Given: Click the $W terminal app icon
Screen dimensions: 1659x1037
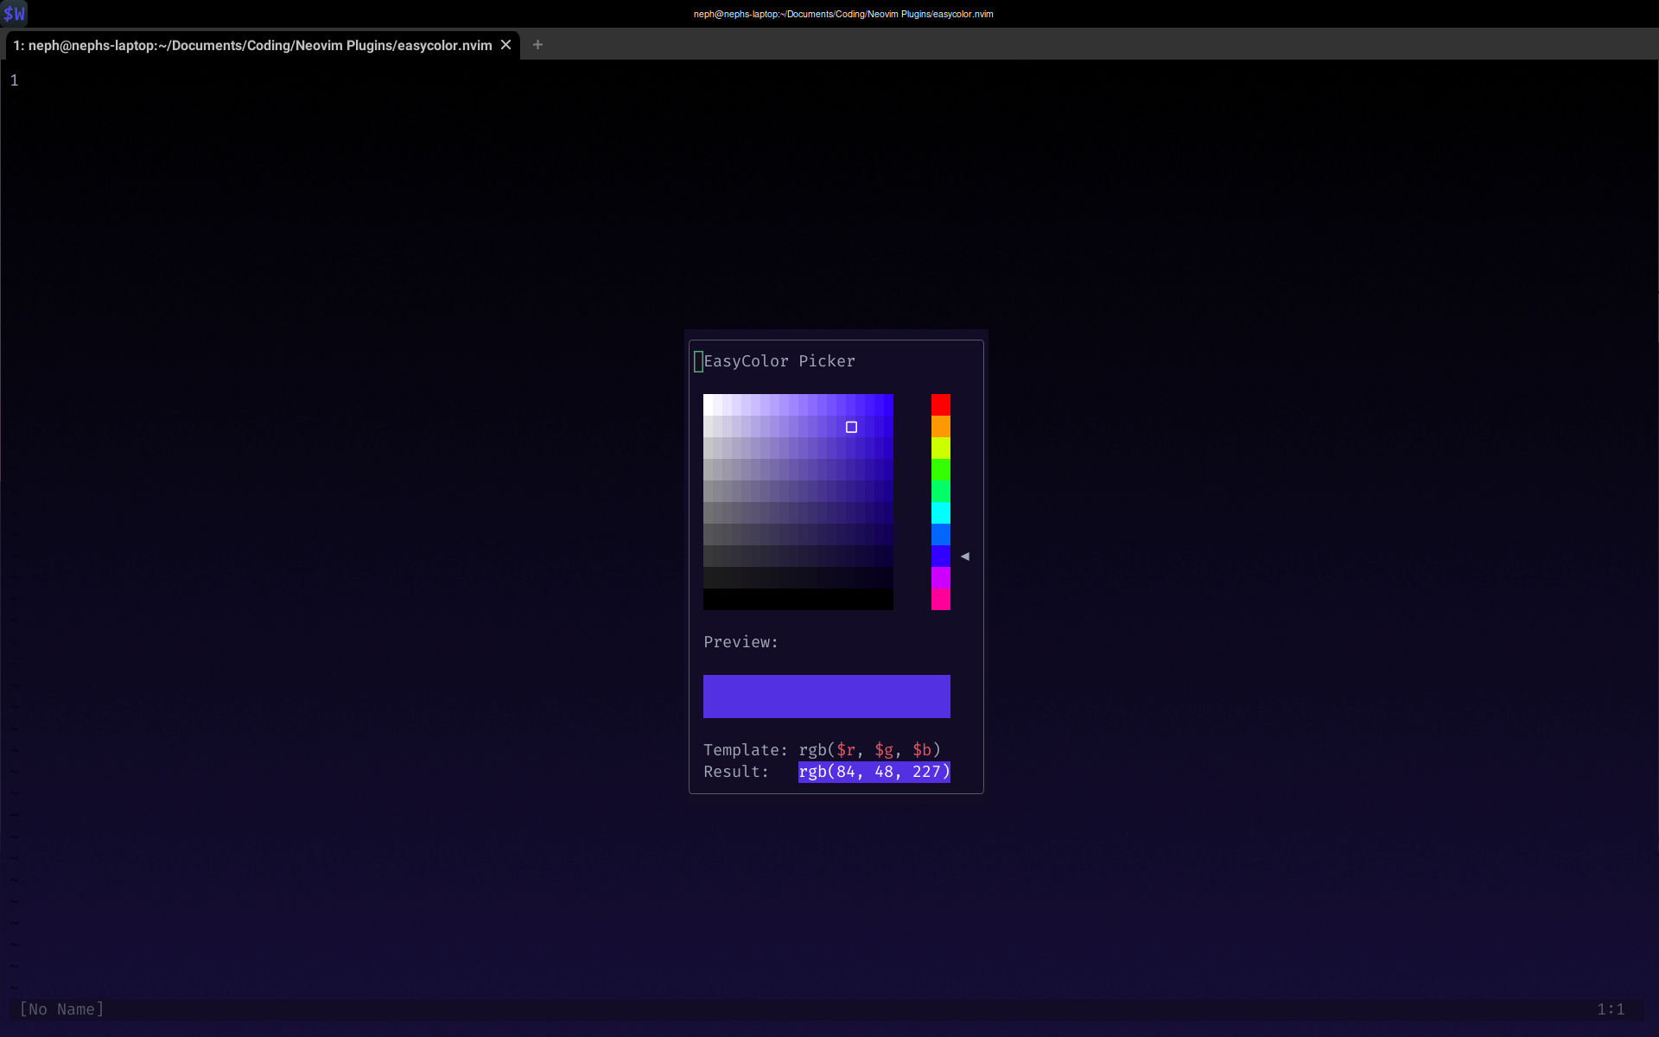Looking at the screenshot, I should [14, 14].
